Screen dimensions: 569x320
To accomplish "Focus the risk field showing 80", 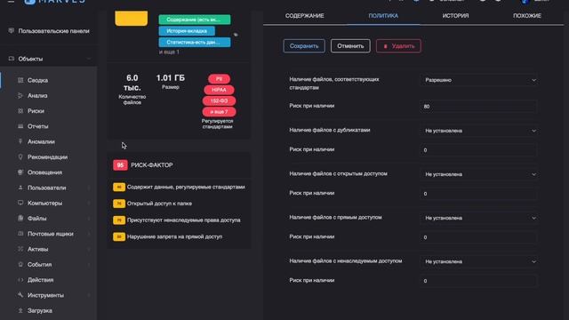I will coord(479,107).
